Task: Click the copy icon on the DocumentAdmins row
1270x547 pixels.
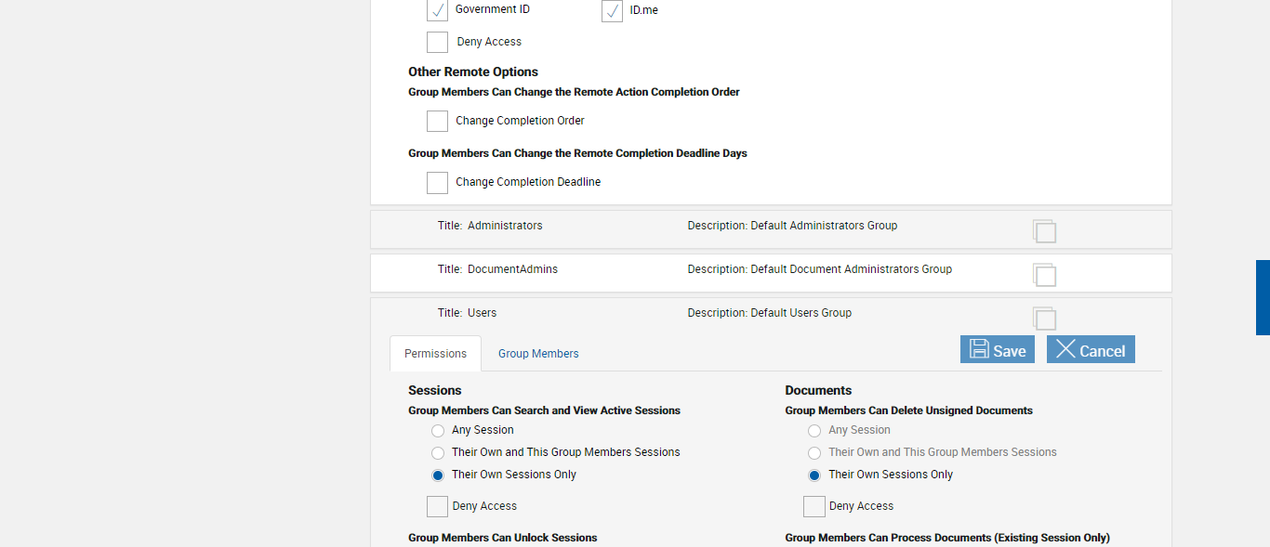Action: [x=1044, y=275]
